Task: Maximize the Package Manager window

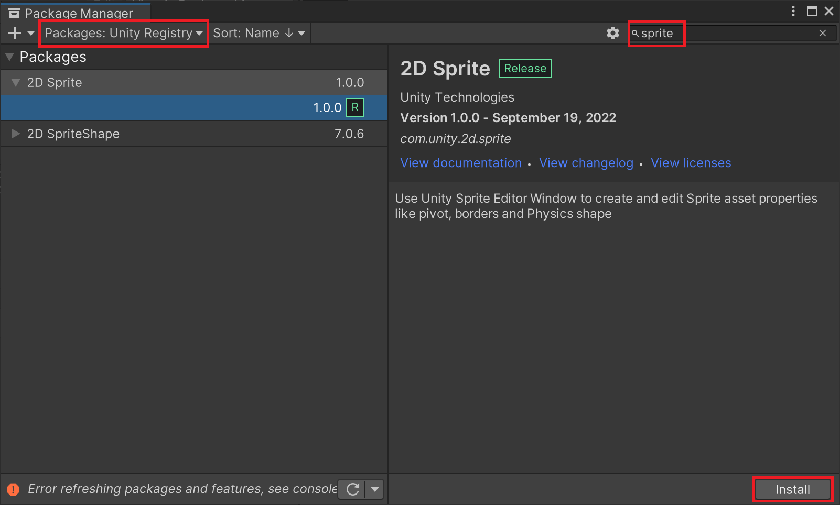Action: 812,11
